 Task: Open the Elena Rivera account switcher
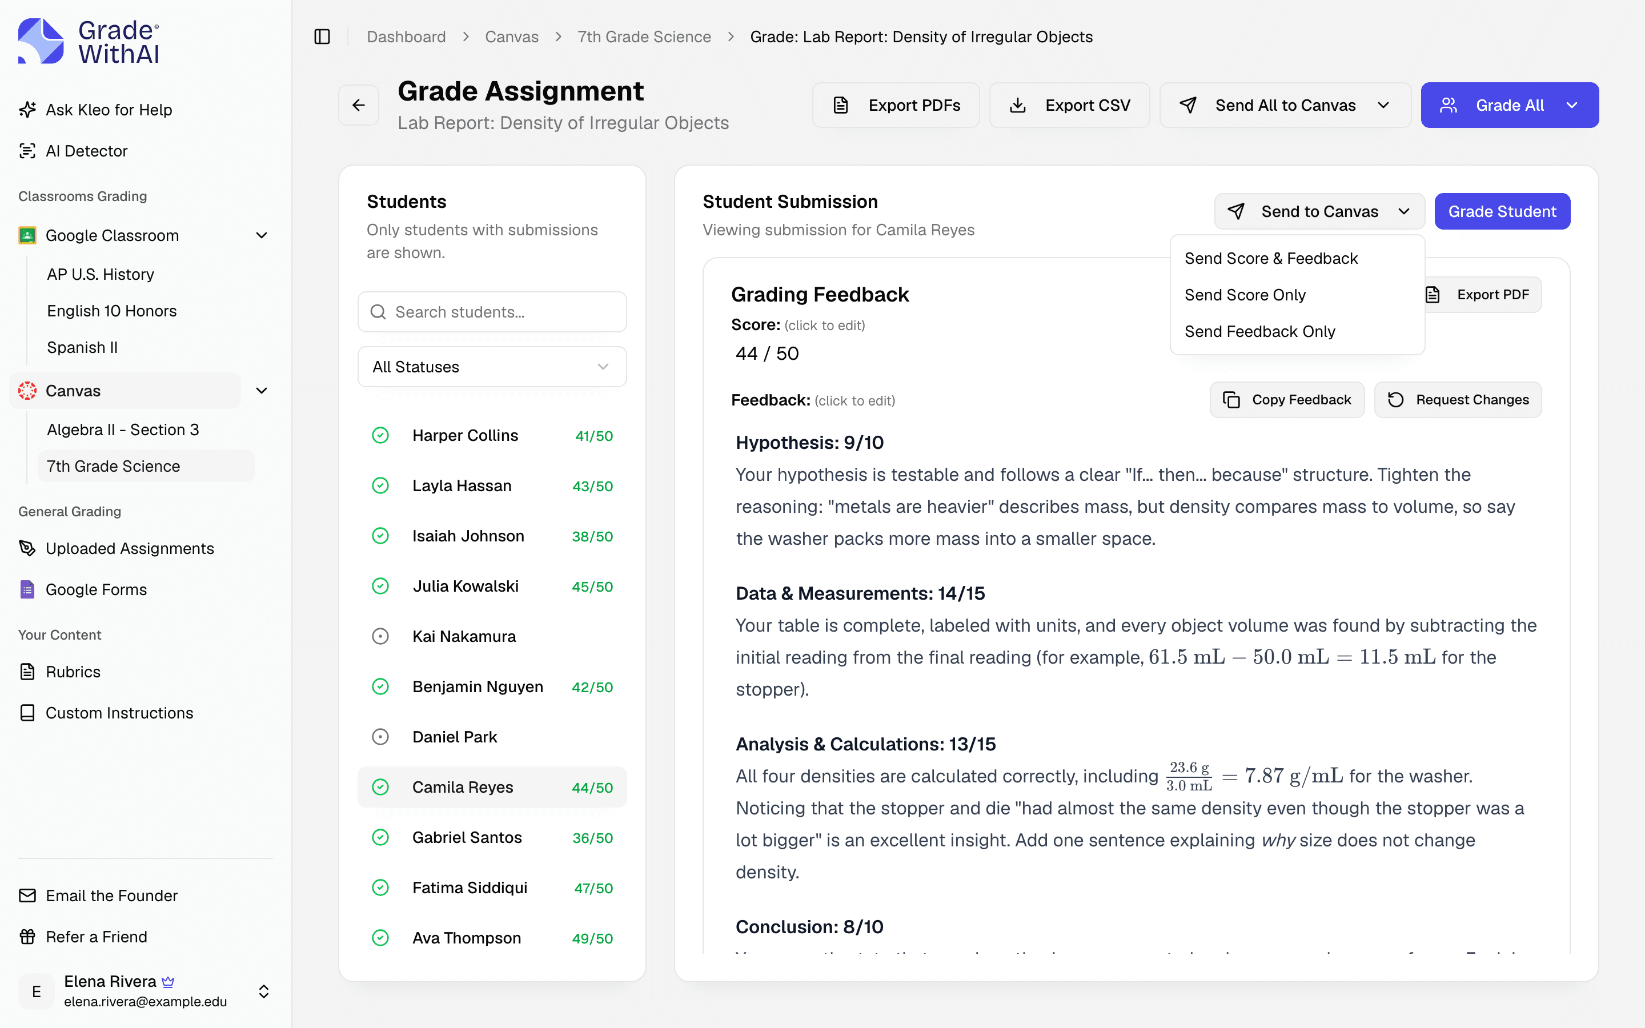(264, 991)
